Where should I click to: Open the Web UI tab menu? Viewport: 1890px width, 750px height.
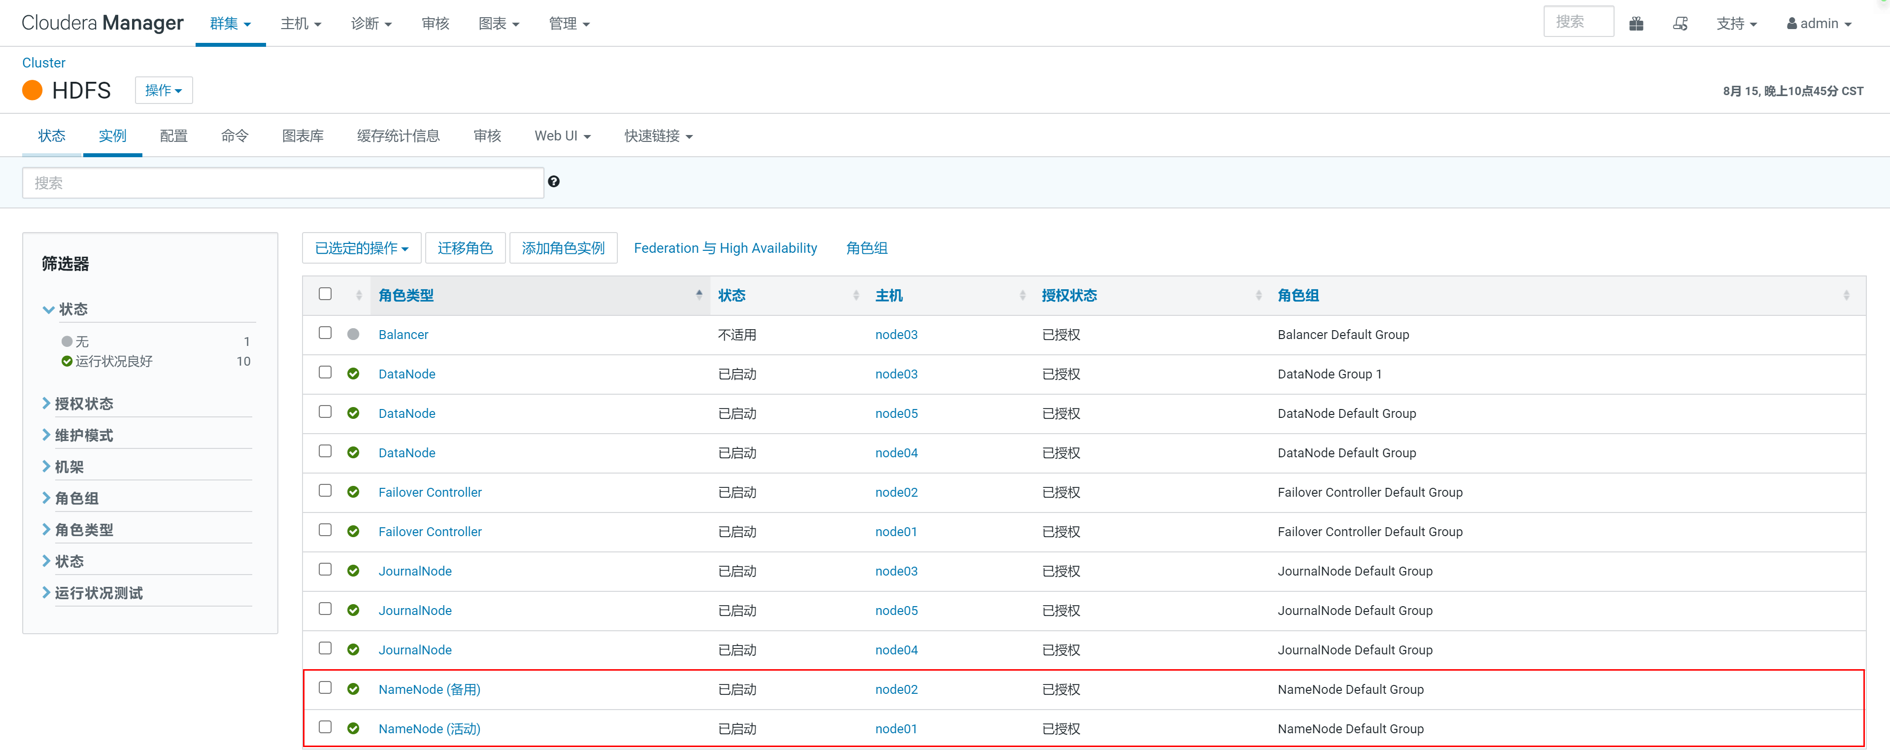tap(563, 136)
